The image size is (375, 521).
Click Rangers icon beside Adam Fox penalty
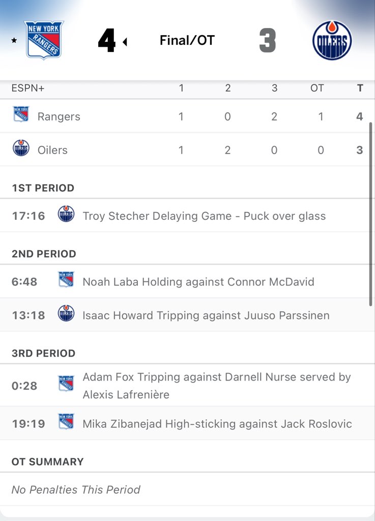tap(66, 384)
